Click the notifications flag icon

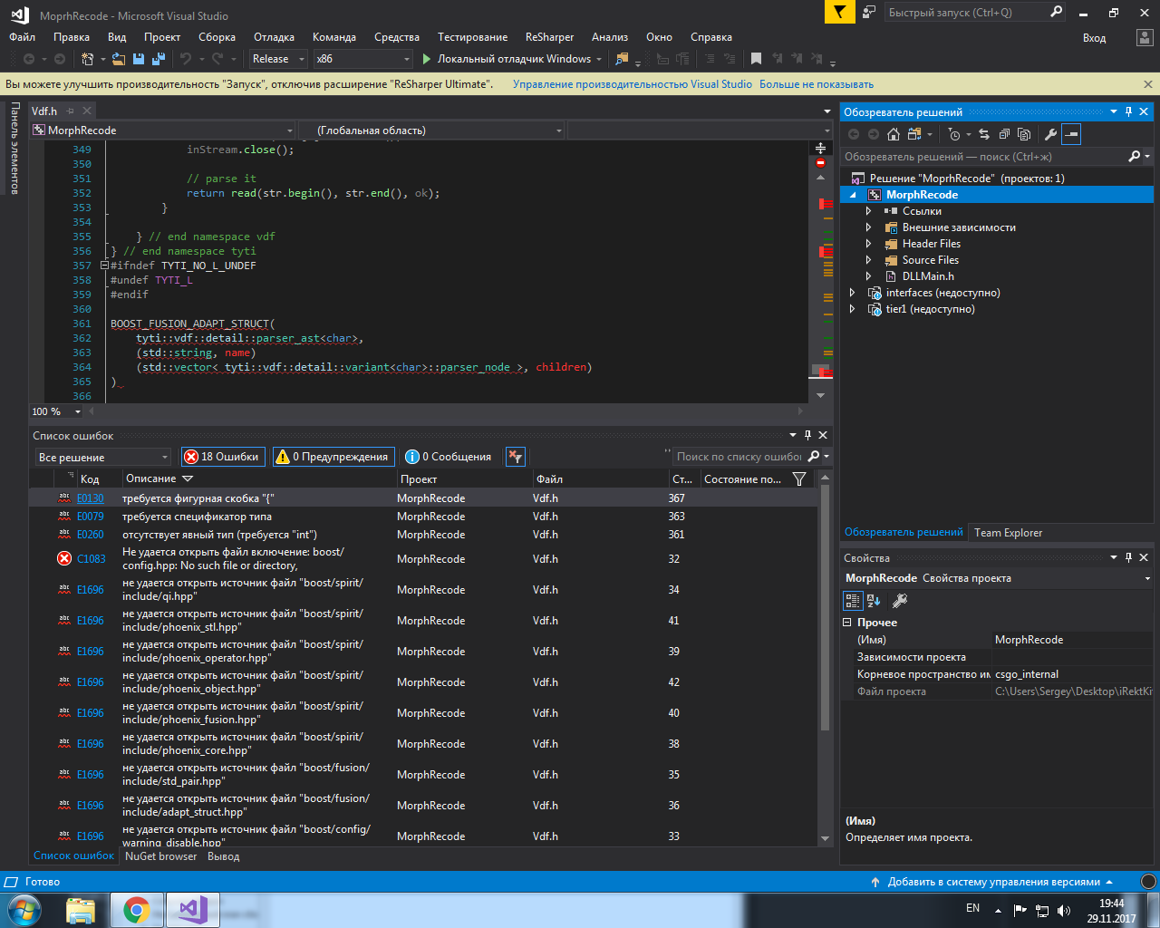click(839, 12)
